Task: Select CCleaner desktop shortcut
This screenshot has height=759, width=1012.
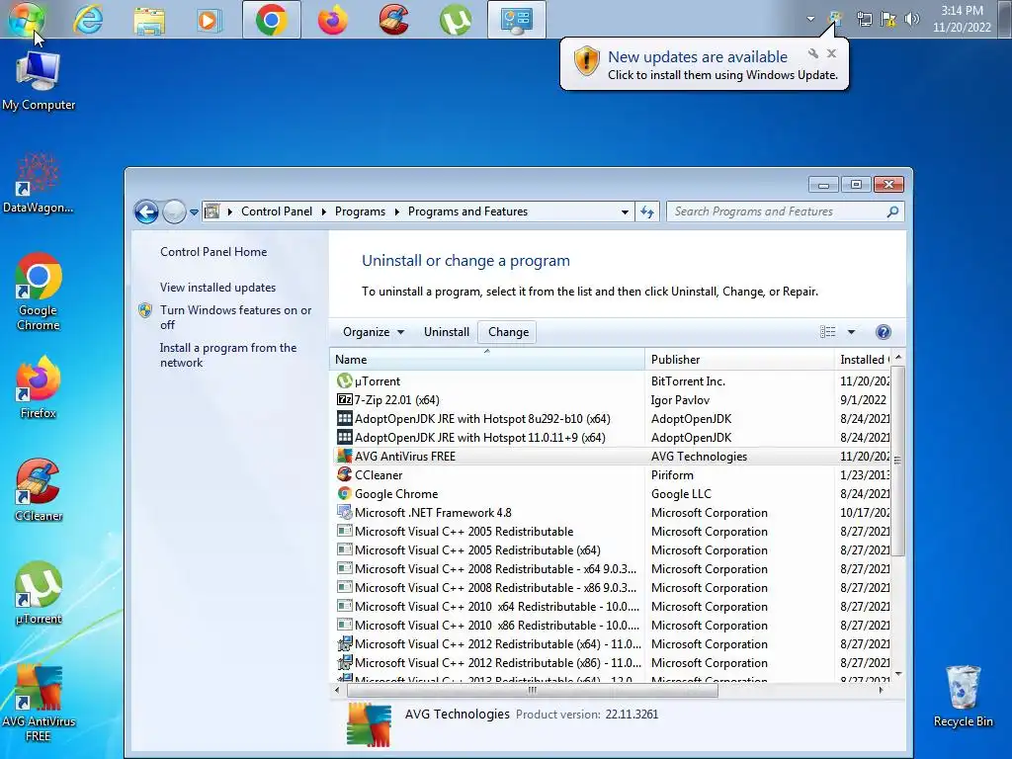Action: (39, 490)
